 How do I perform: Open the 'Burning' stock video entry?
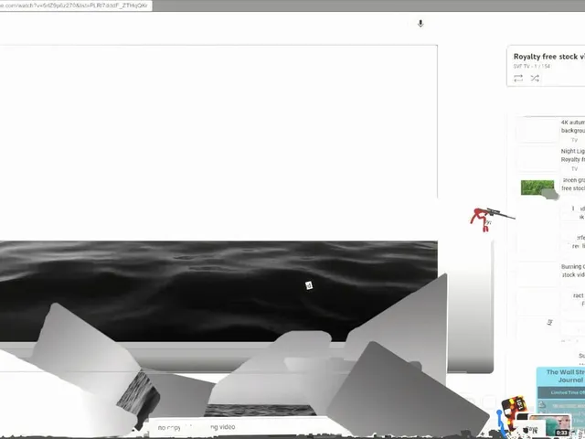(573, 271)
